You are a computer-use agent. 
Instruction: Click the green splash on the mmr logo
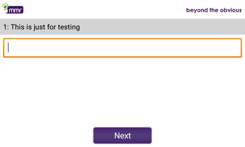pos(5,6)
